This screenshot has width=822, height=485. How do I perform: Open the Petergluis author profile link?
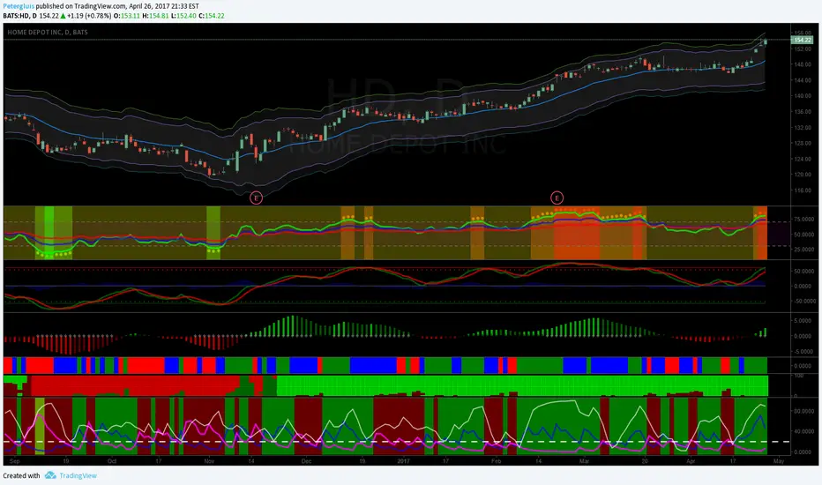19,6
